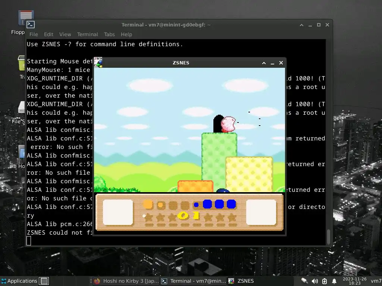This screenshot has width=382, height=286.
Task: Select the File System desktop icon
Action: coord(19,112)
